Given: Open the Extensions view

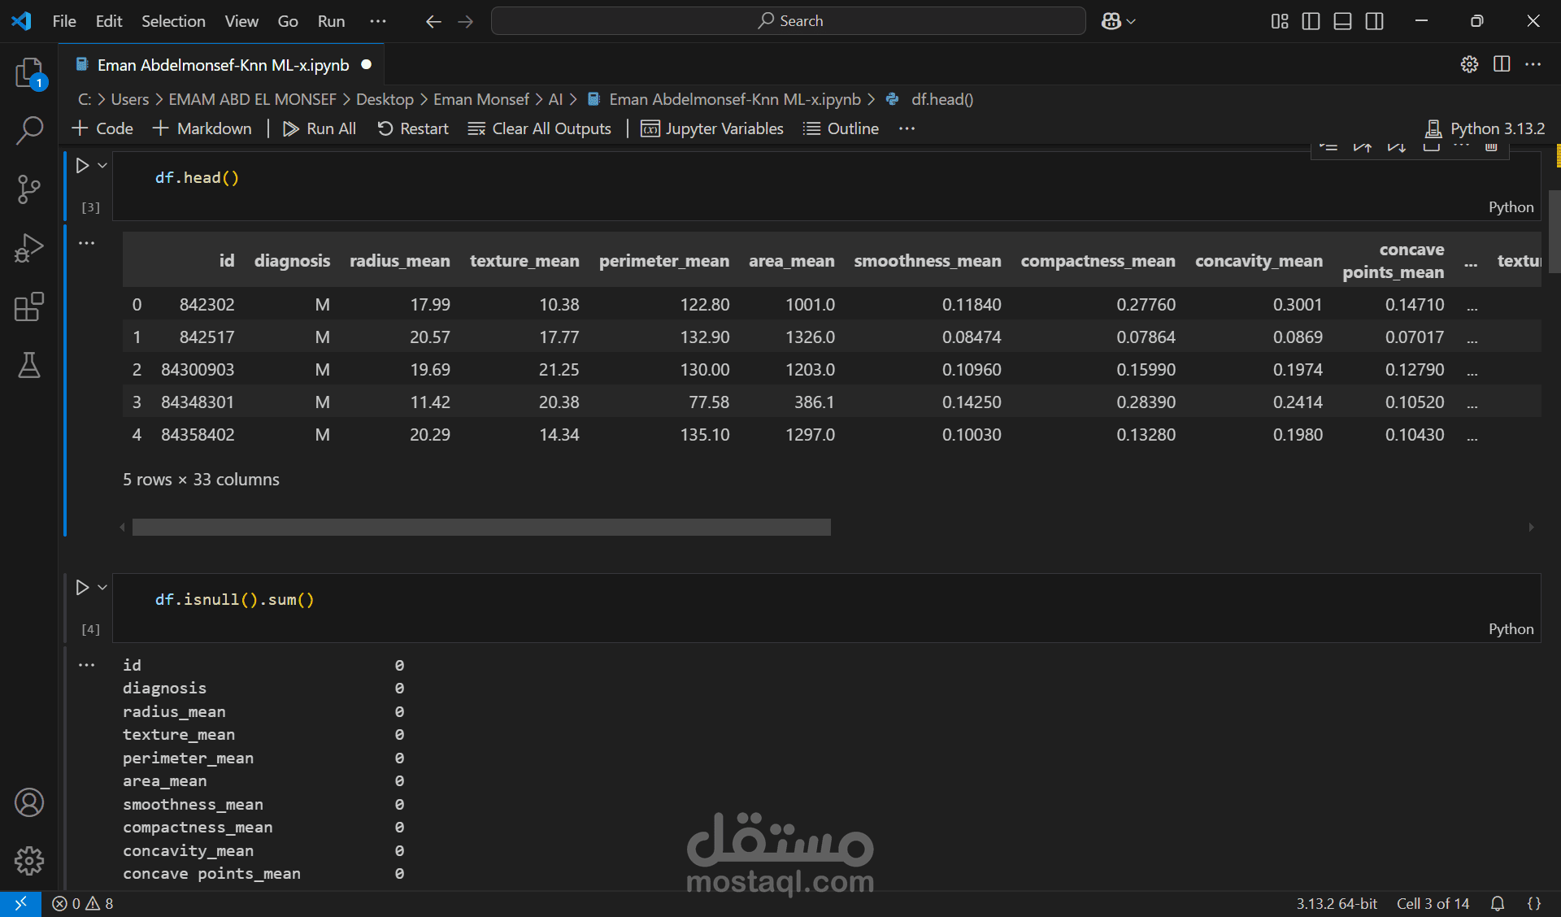Looking at the screenshot, I should tap(29, 307).
